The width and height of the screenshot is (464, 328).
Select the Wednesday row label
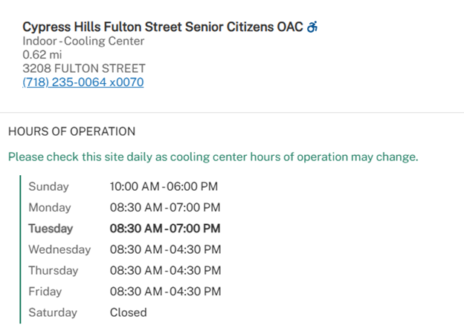pos(59,249)
